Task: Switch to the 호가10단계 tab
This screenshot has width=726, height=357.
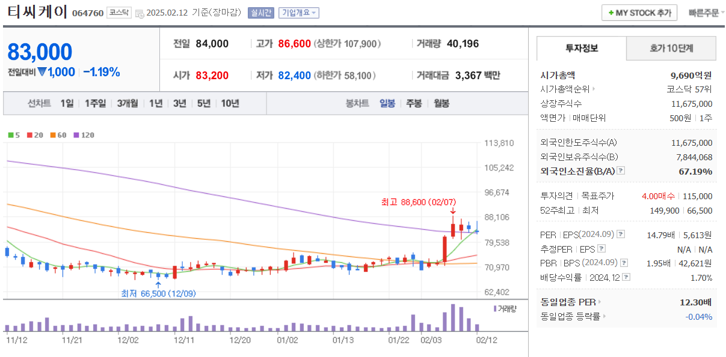Action: coord(671,48)
